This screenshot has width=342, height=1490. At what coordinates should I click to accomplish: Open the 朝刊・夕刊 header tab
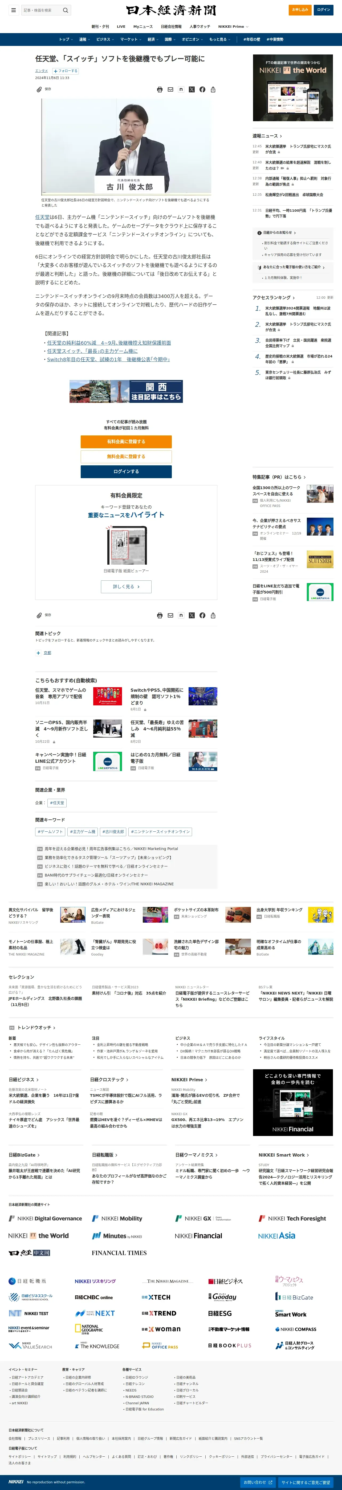(100, 27)
